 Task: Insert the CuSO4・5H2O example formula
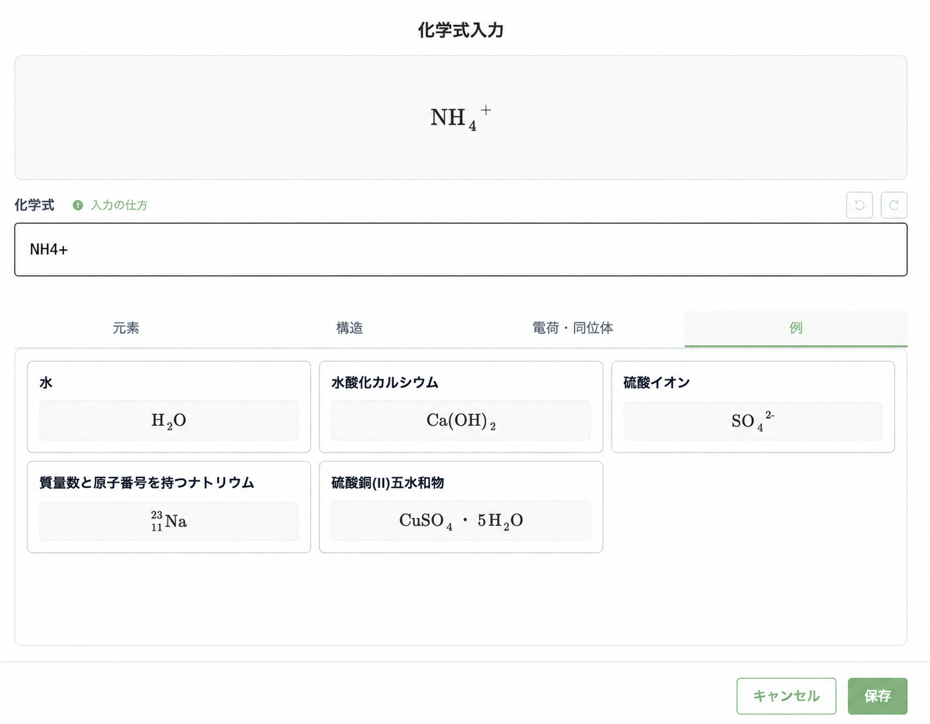[x=461, y=521]
